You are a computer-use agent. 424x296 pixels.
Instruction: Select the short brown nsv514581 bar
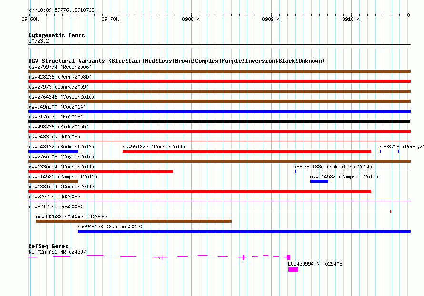pyautogui.click(x=53, y=181)
